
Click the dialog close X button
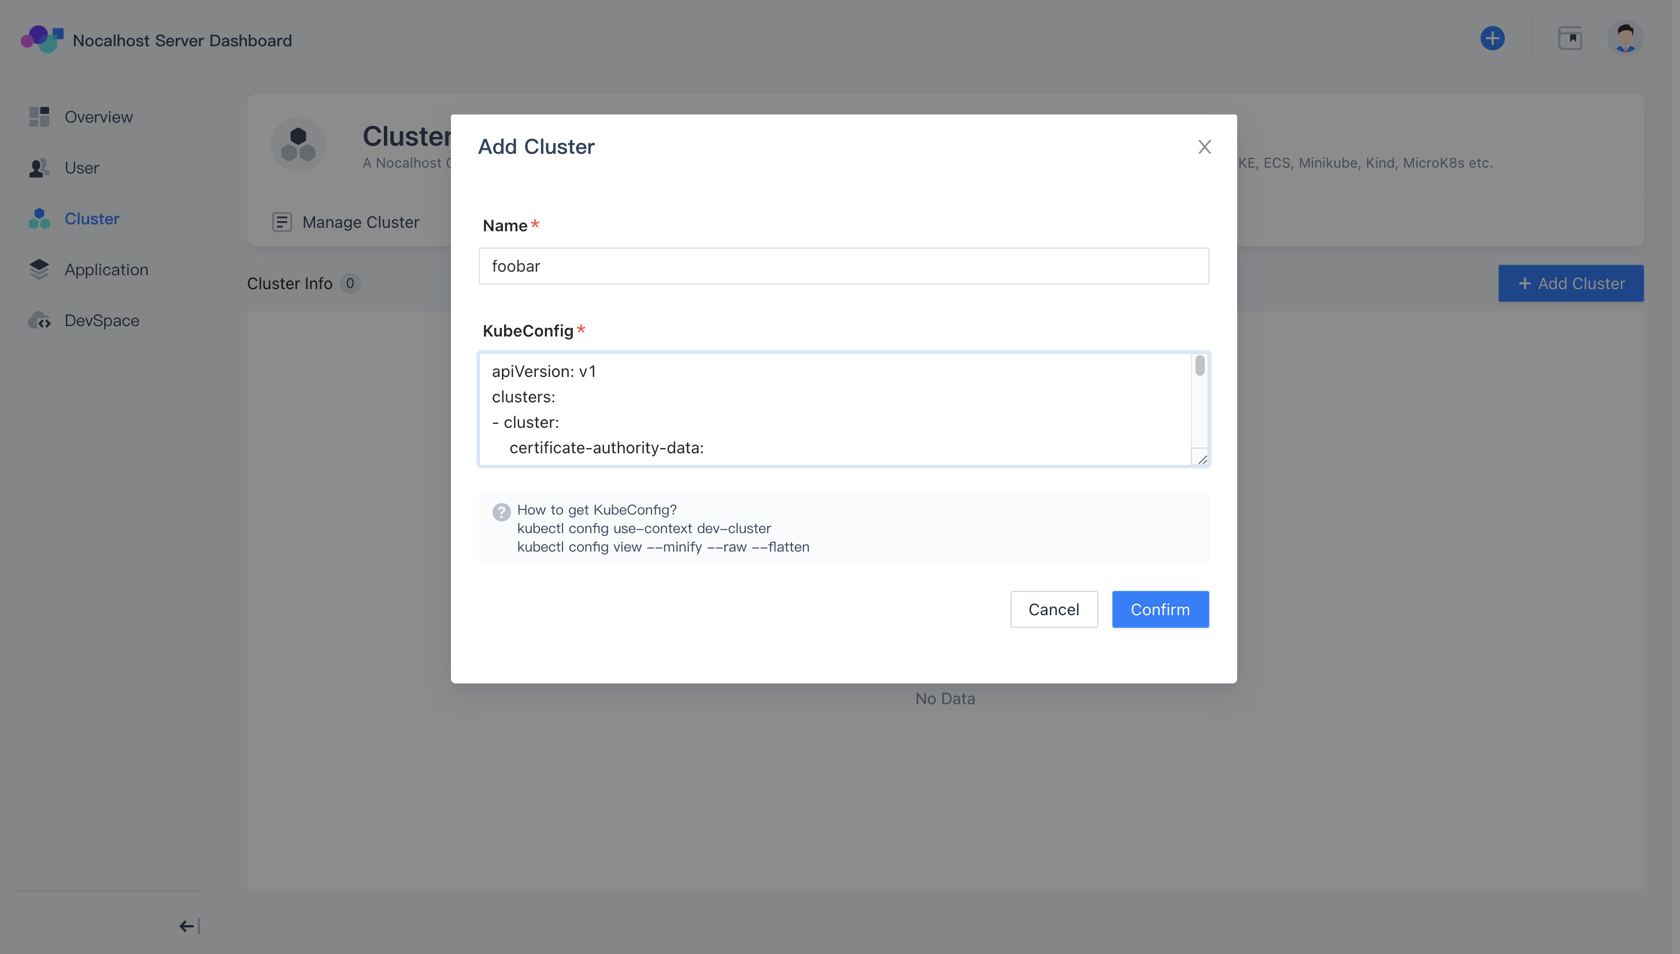click(1205, 145)
